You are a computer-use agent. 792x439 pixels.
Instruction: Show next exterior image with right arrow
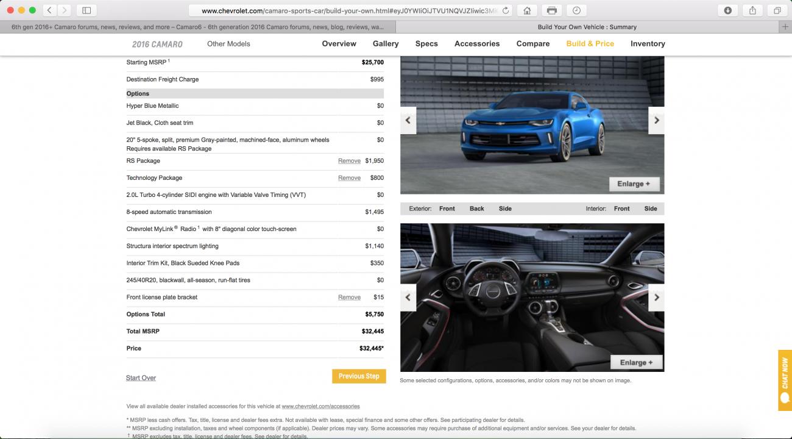656,121
